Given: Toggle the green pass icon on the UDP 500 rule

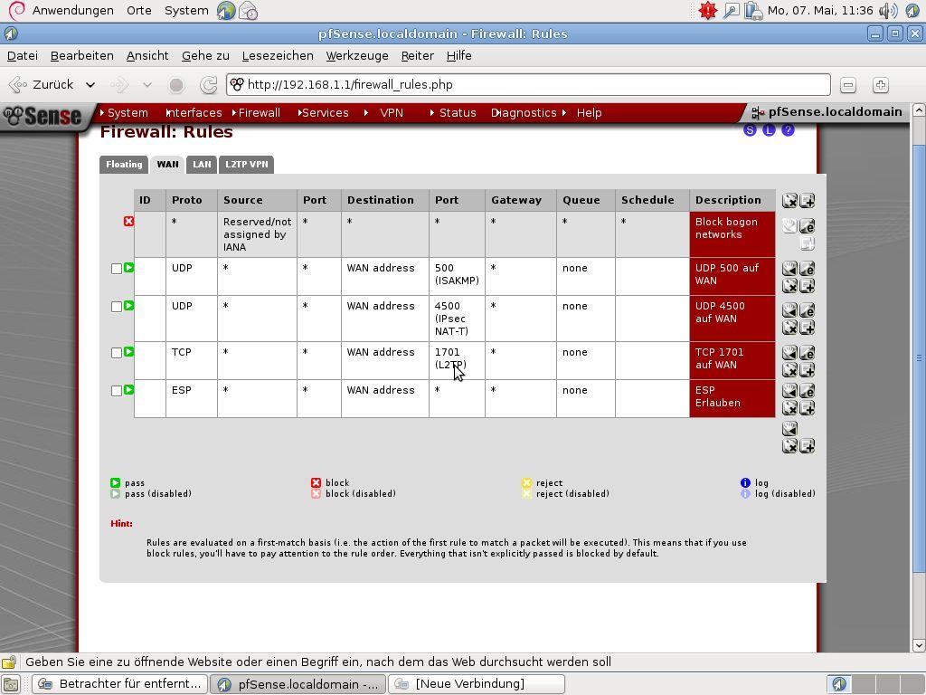Looking at the screenshot, I should click(x=128, y=268).
